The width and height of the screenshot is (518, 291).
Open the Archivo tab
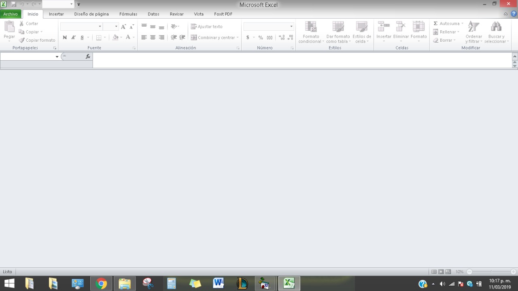click(11, 14)
